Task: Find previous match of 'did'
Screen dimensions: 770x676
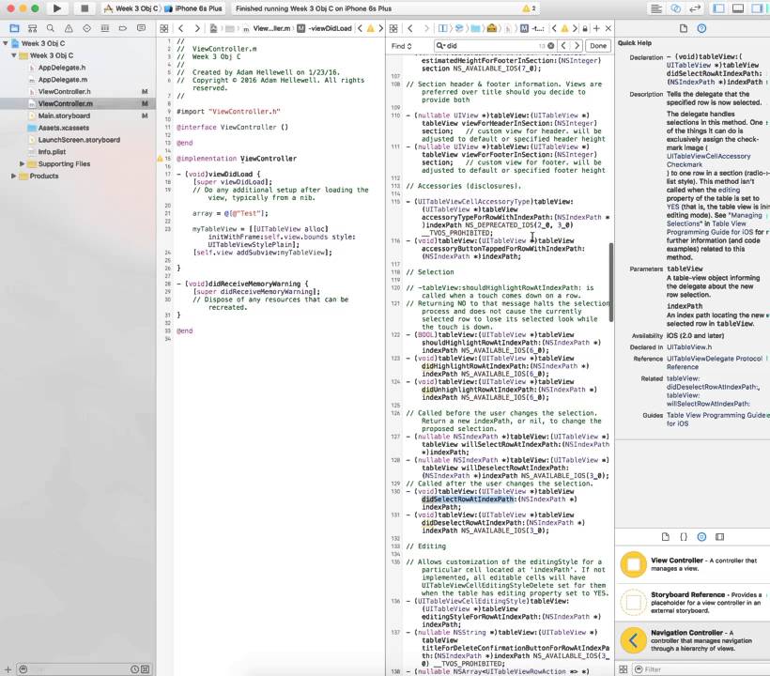Action: click(563, 46)
